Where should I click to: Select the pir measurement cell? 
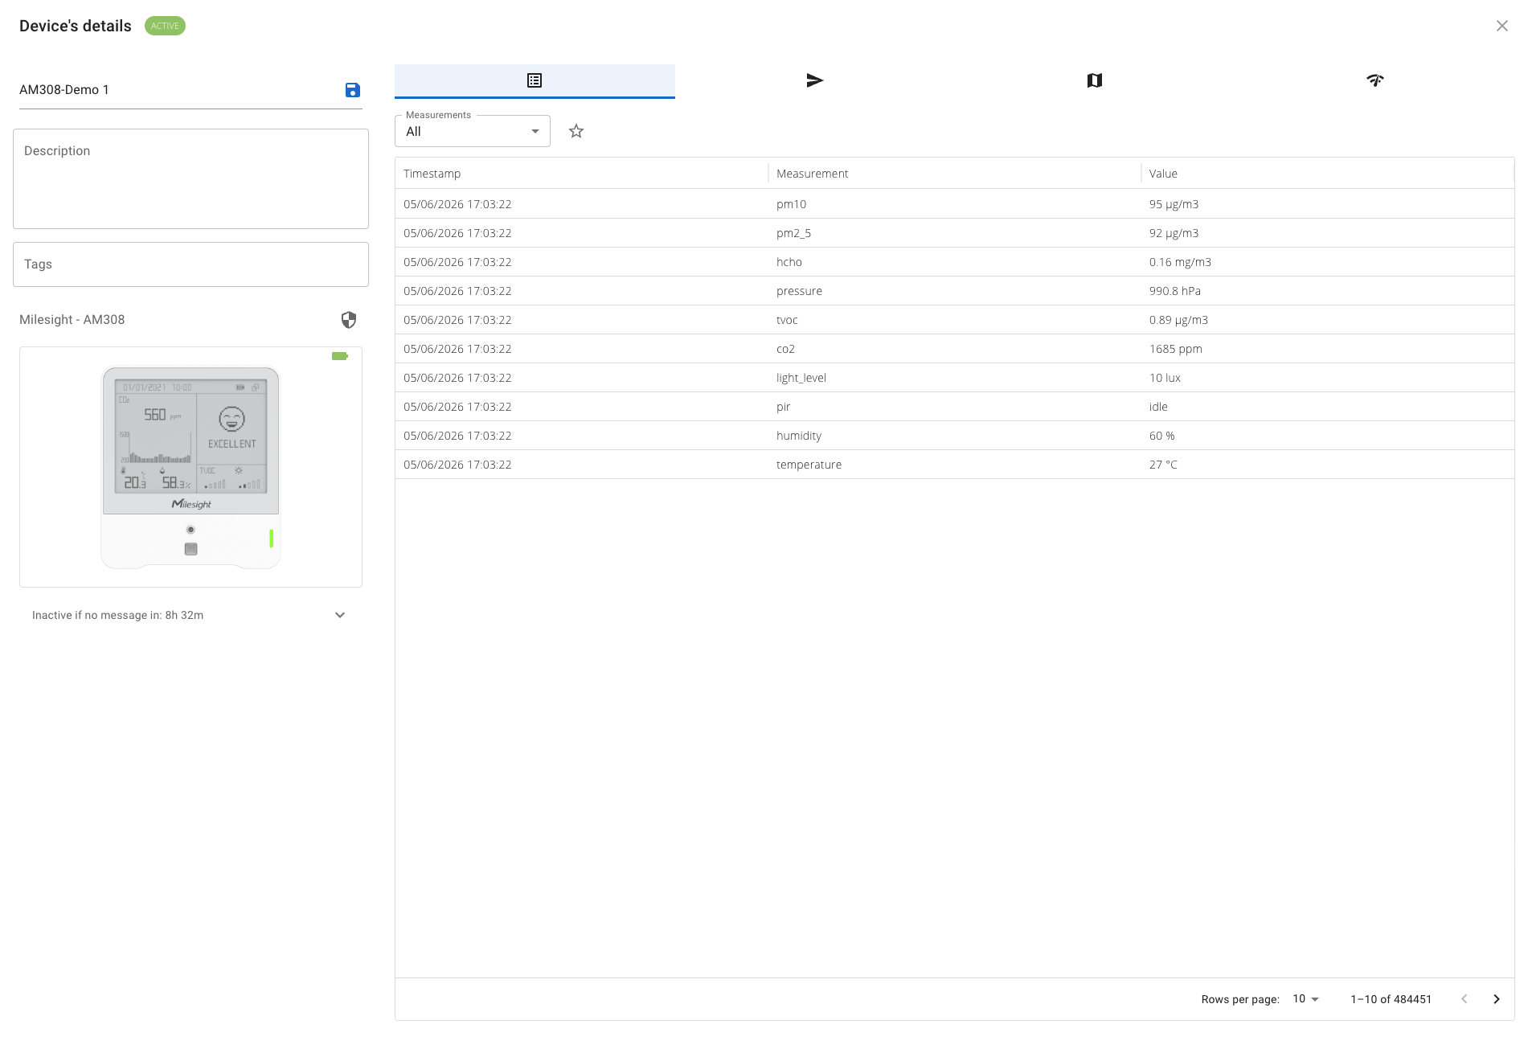pyautogui.click(x=954, y=407)
